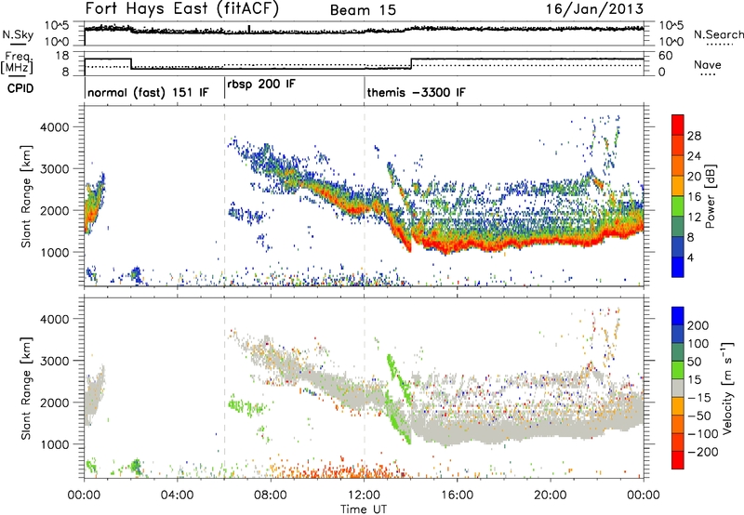This screenshot has width=744, height=515.
Task: Pick the bottom blue segment of the power colorbar
Action: tap(678, 267)
